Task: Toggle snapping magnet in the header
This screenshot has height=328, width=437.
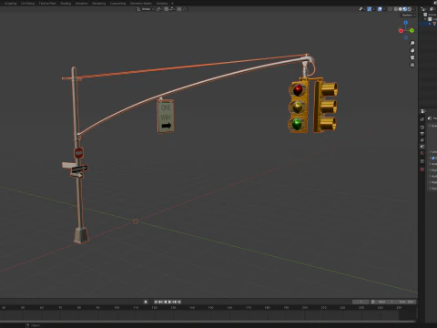Action: click(167, 9)
